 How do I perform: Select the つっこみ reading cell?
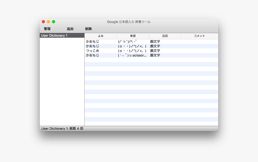click(x=92, y=51)
